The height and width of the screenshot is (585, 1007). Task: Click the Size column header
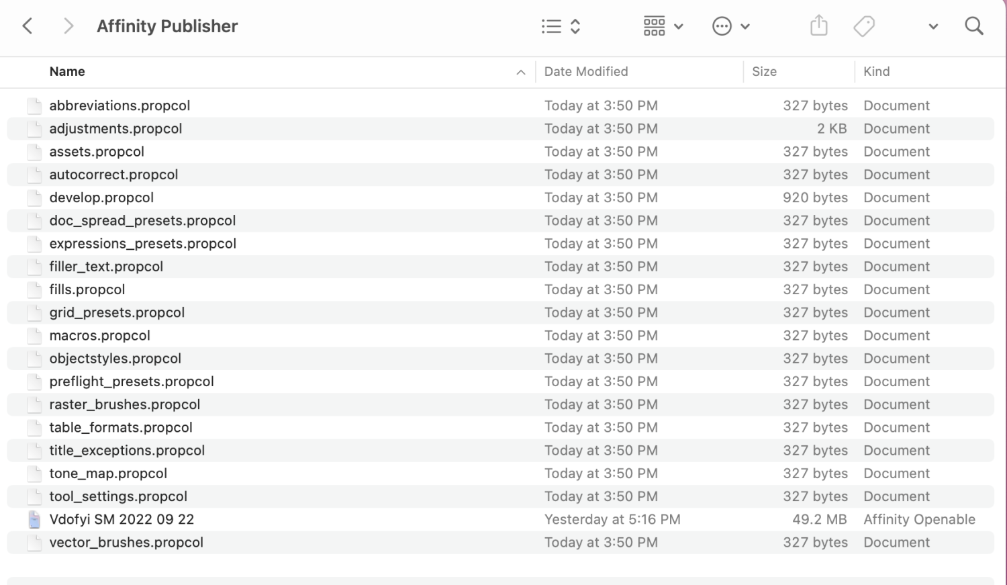tap(765, 71)
